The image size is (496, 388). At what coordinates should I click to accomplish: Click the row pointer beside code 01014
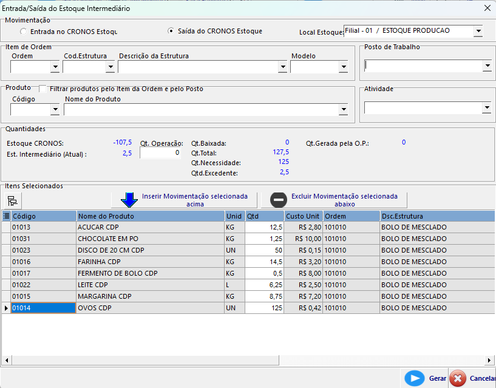coord(6,308)
